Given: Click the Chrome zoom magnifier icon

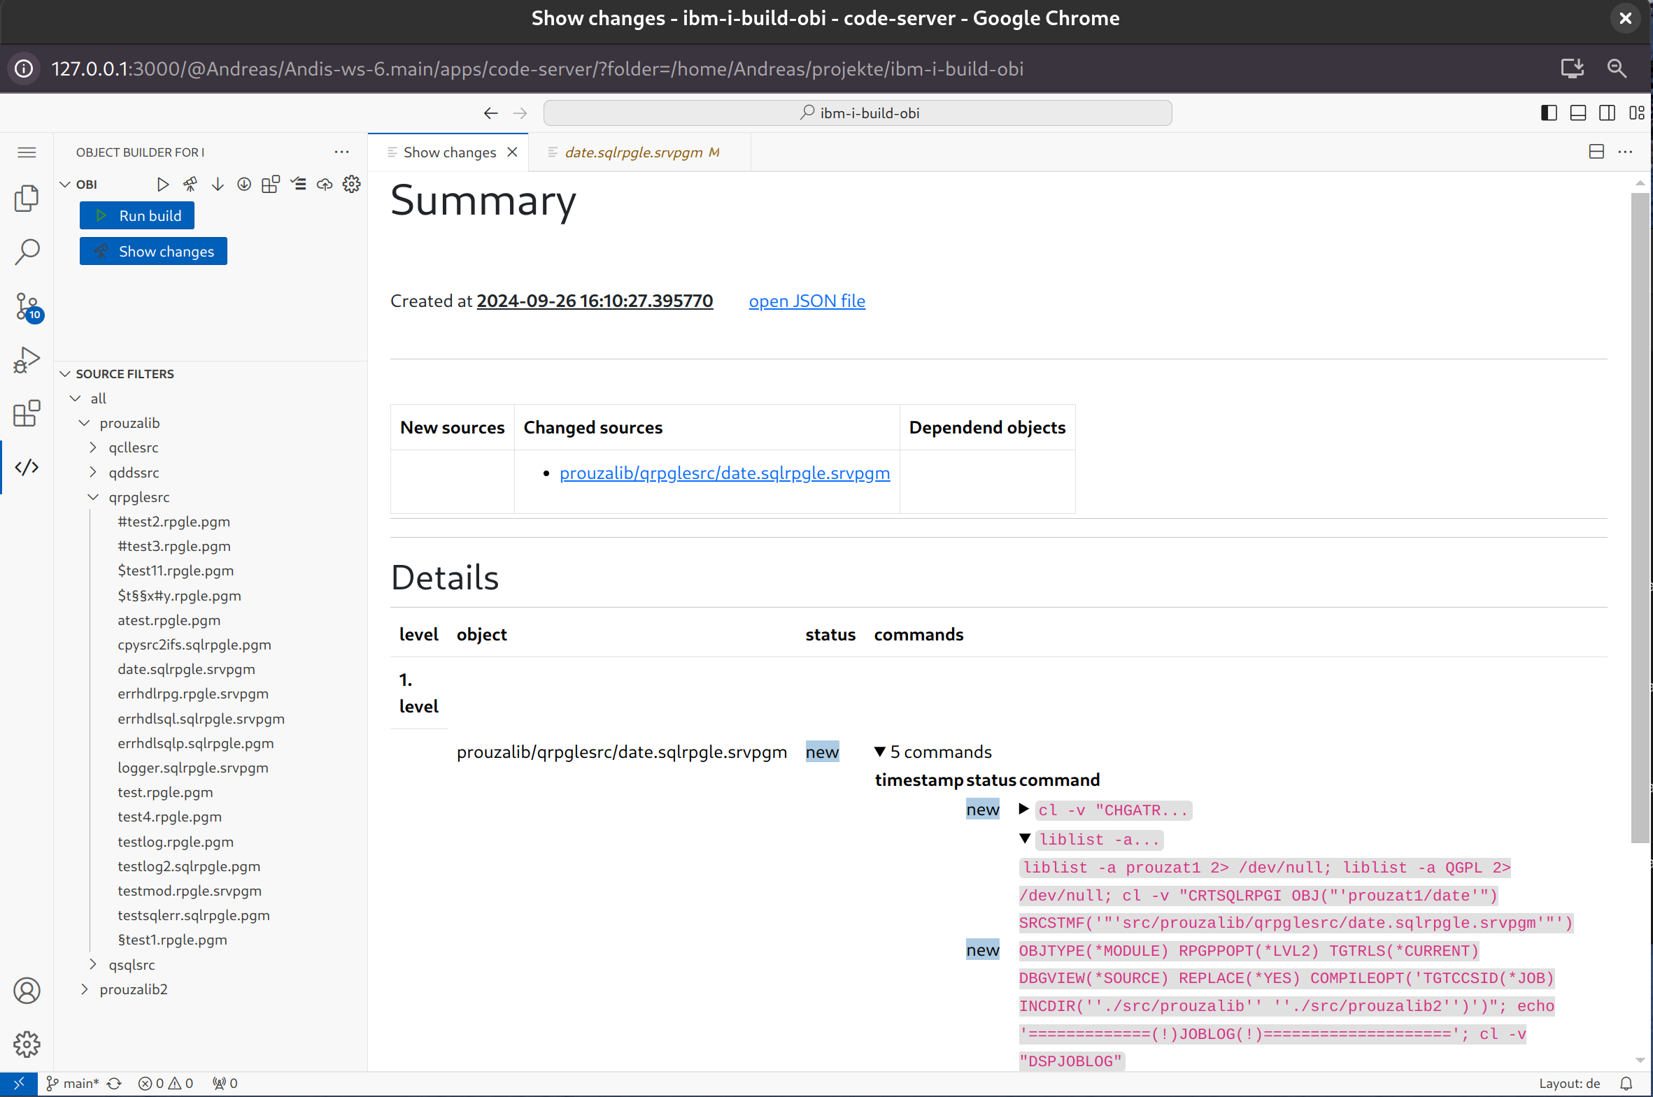Looking at the screenshot, I should pos(1617,68).
